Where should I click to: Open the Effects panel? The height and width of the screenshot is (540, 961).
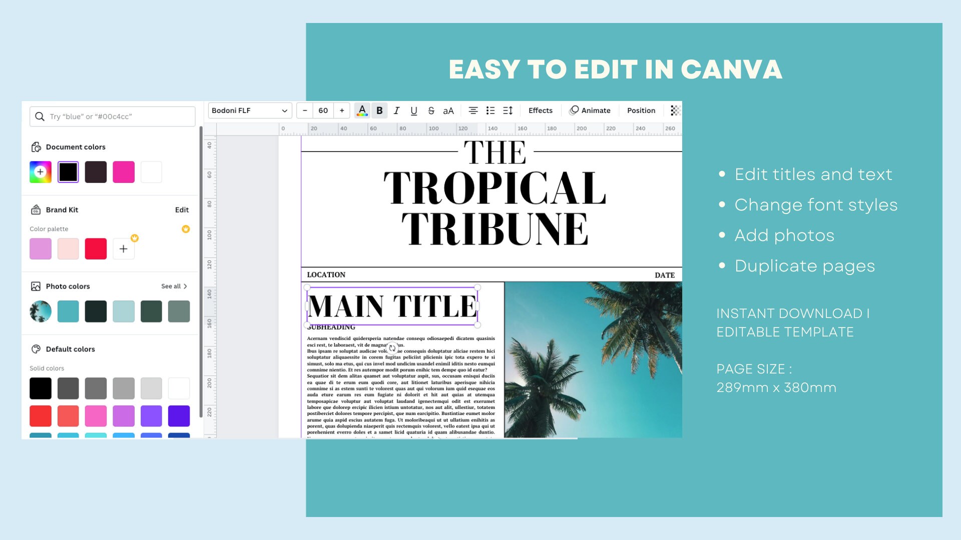[540, 110]
